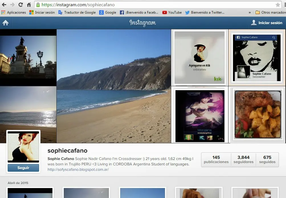Viewport: 286px width, 198px height.
Task: Open the chicken and potatoes food photo
Action: [x=258, y=115]
